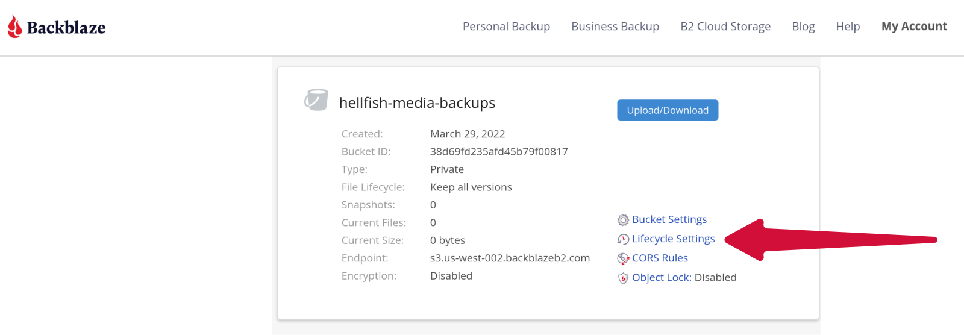
Task: Click the Current Files label
Action: coord(374,223)
